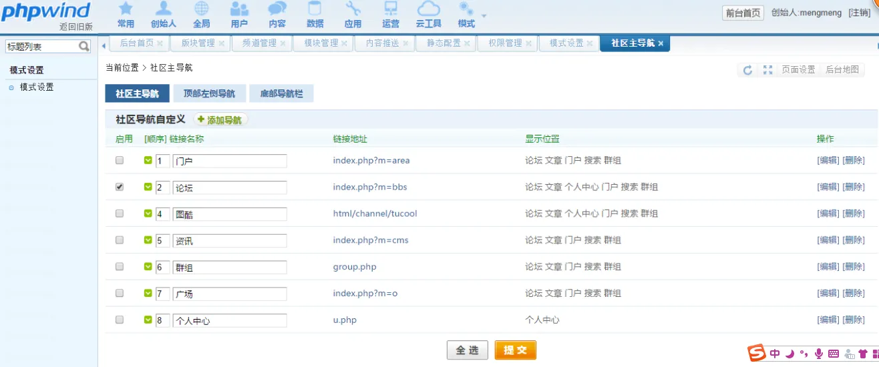Open the IME soft keyboard icon
This screenshot has width=879, height=367.
tap(834, 354)
